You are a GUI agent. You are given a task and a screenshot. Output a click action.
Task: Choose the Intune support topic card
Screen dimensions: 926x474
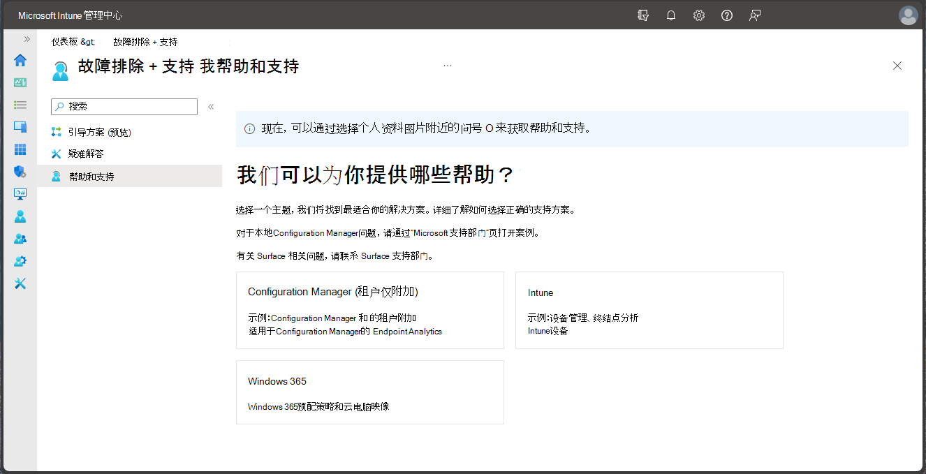[x=649, y=310]
